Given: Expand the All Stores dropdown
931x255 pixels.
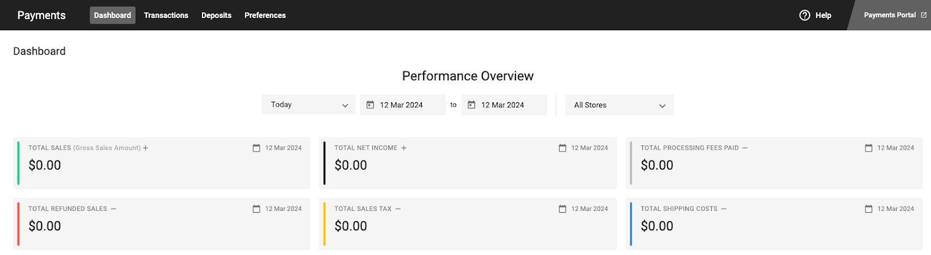Looking at the screenshot, I should tap(619, 105).
